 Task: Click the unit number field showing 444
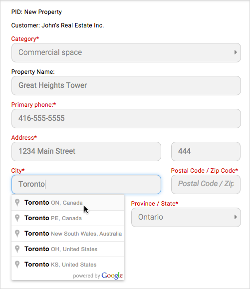pyautogui.click(x=206, y=151)
